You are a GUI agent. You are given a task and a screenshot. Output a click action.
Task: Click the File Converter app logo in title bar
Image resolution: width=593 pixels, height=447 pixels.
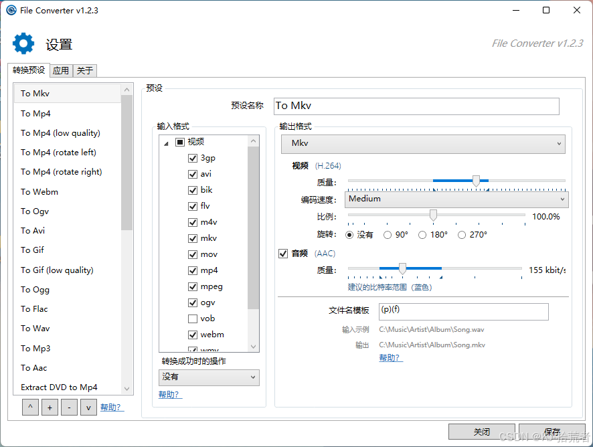(x=11, y=10)
